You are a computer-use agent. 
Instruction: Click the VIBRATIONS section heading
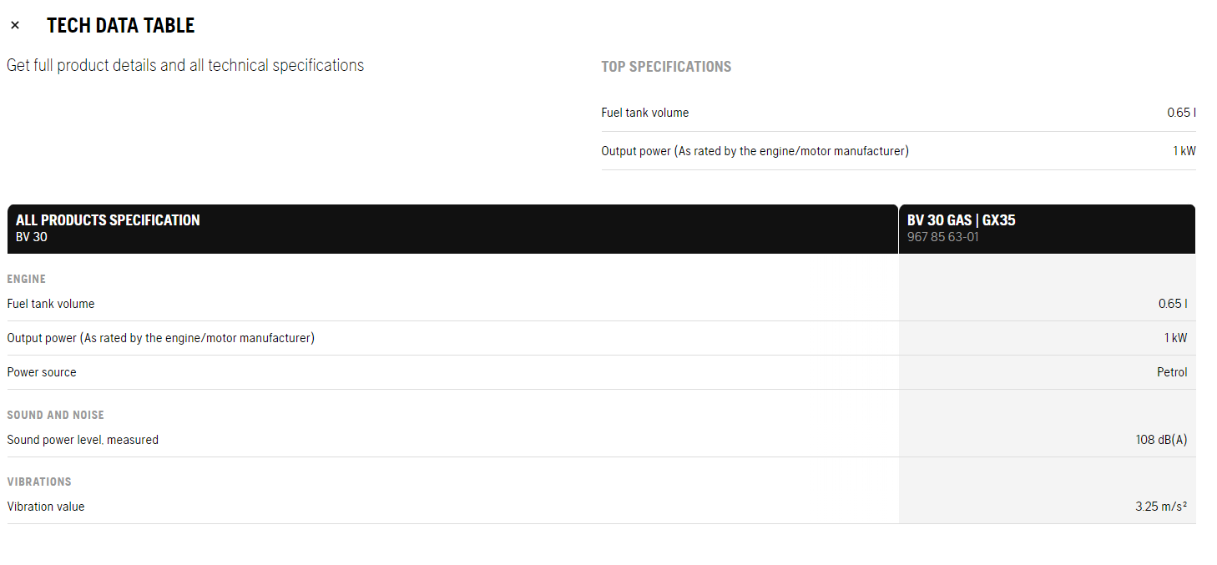tap(39, 482)
